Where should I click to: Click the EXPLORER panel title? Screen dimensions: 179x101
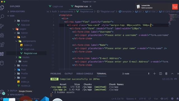[x=15, y=6]
